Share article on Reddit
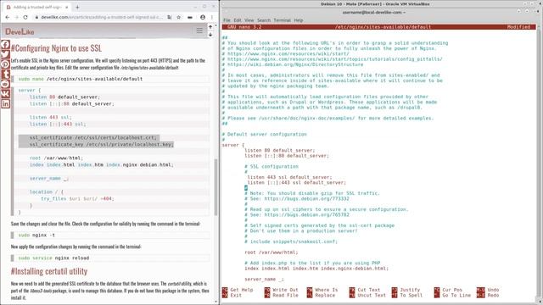Screen dimensions: 543x305 [x=5, y=84]
